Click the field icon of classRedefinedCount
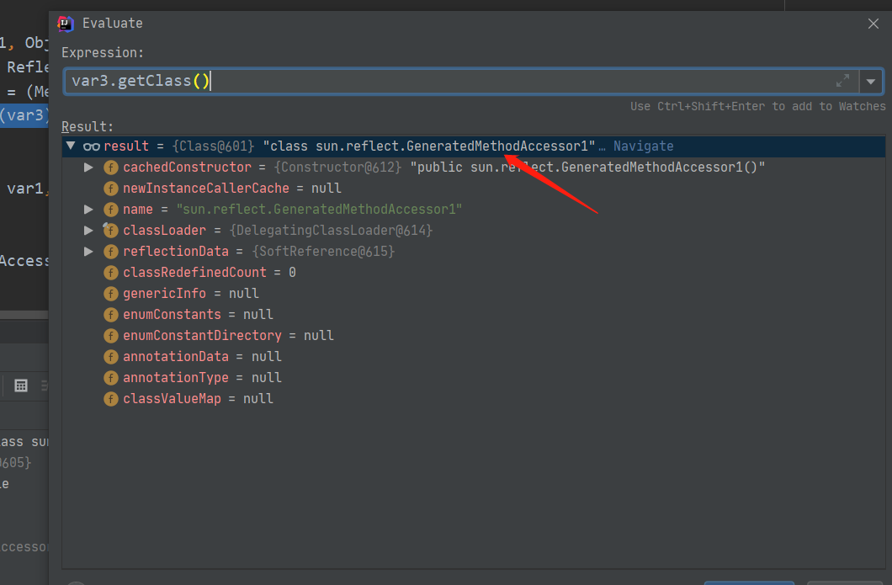Viewport: 892px width, 585px height. click(x=111, y=273)
